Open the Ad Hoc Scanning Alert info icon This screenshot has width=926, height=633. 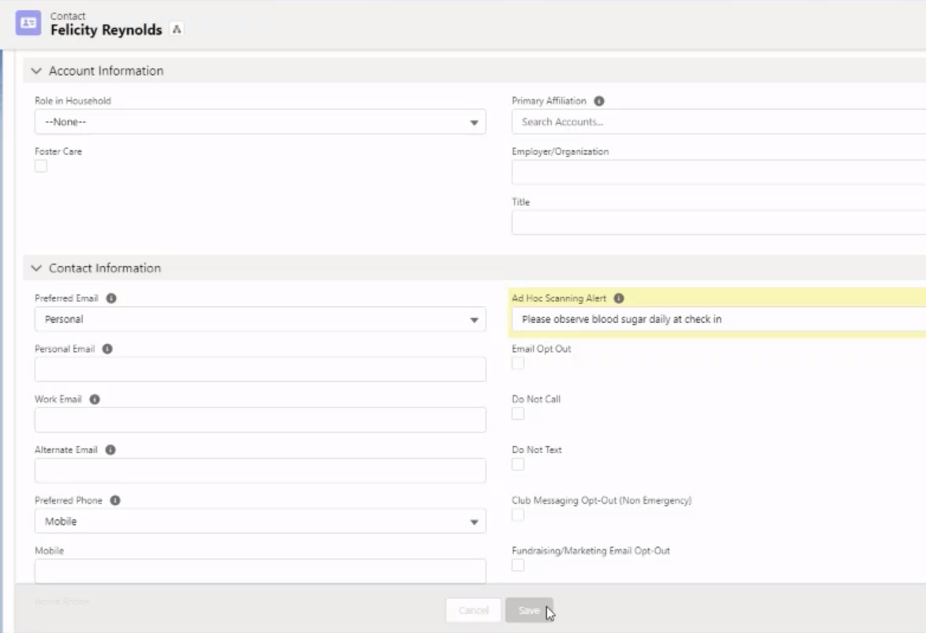(x=620, y=299)
